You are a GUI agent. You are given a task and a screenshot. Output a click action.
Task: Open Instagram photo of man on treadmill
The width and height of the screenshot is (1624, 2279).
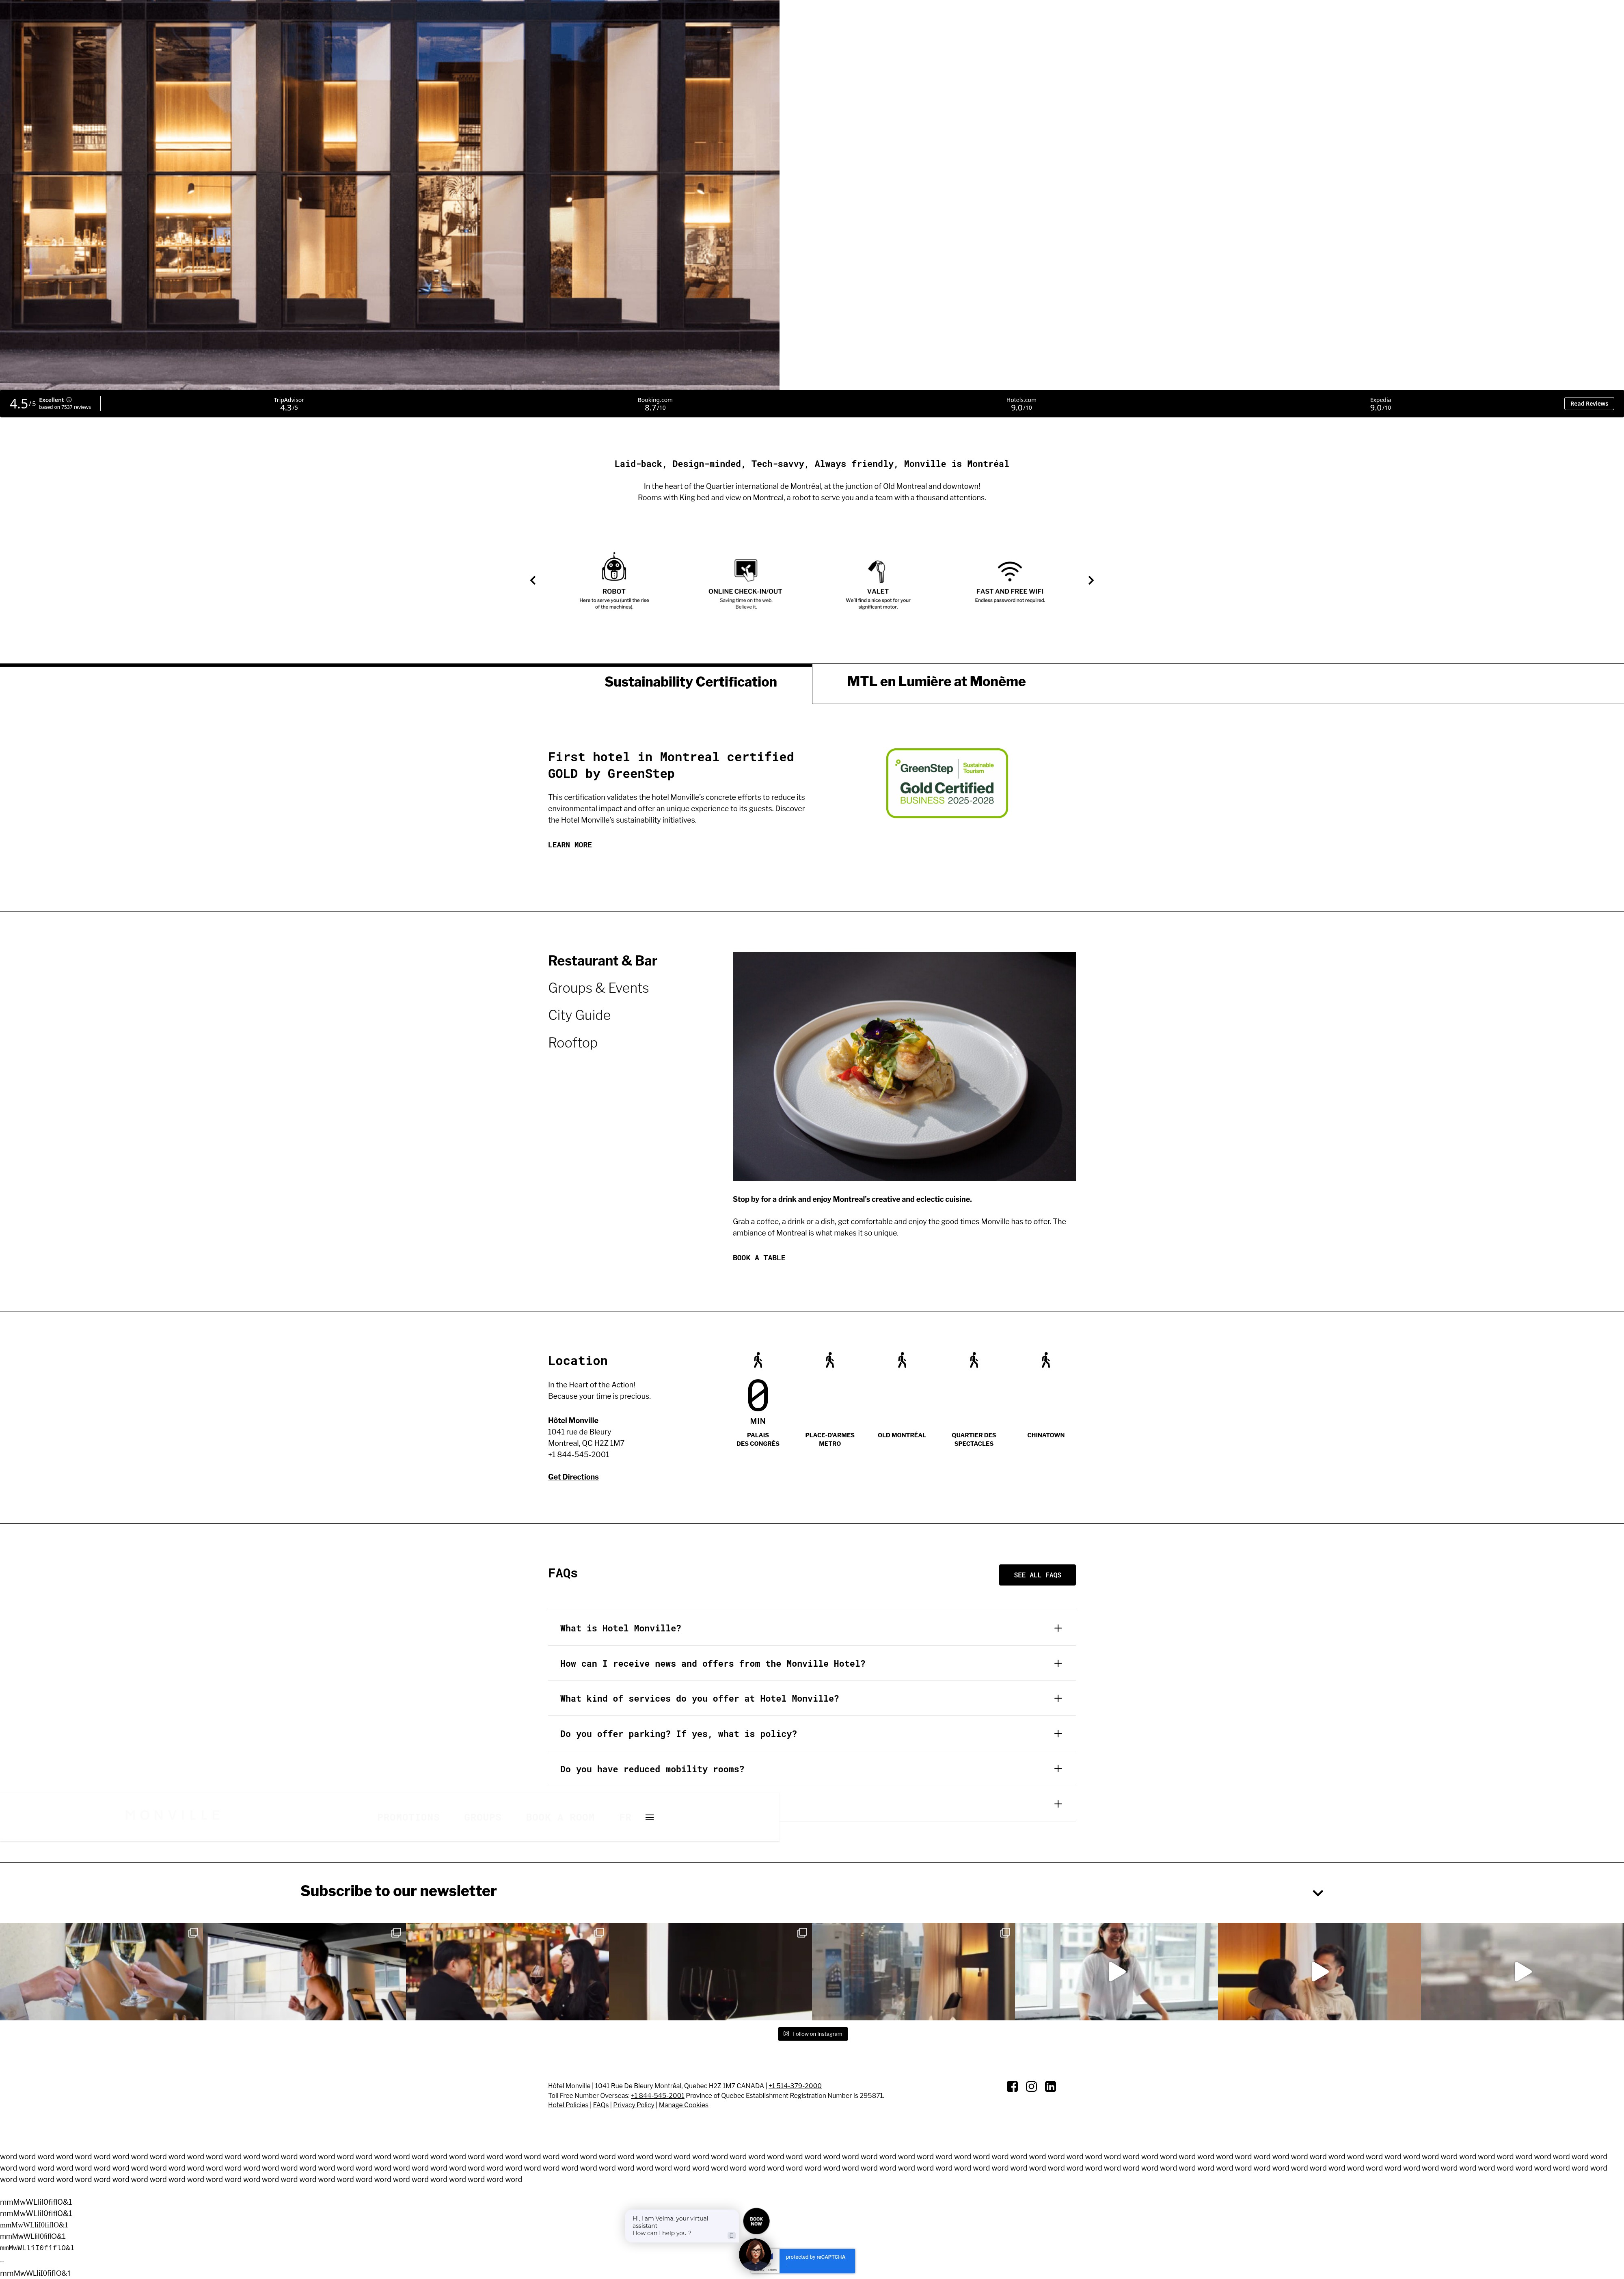pyautogui.click(x=304, y=1971)
